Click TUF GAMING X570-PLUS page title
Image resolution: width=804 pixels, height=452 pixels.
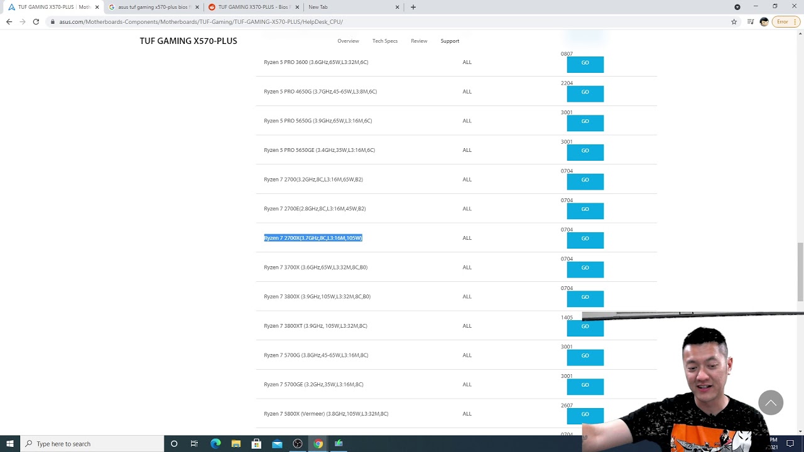(x=188, y=41)
